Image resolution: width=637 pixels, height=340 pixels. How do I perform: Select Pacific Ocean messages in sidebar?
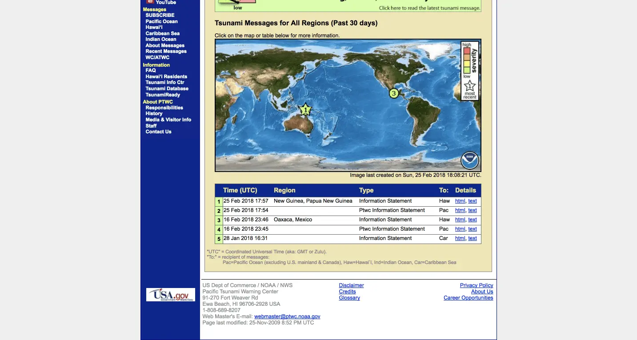[161, 21]
